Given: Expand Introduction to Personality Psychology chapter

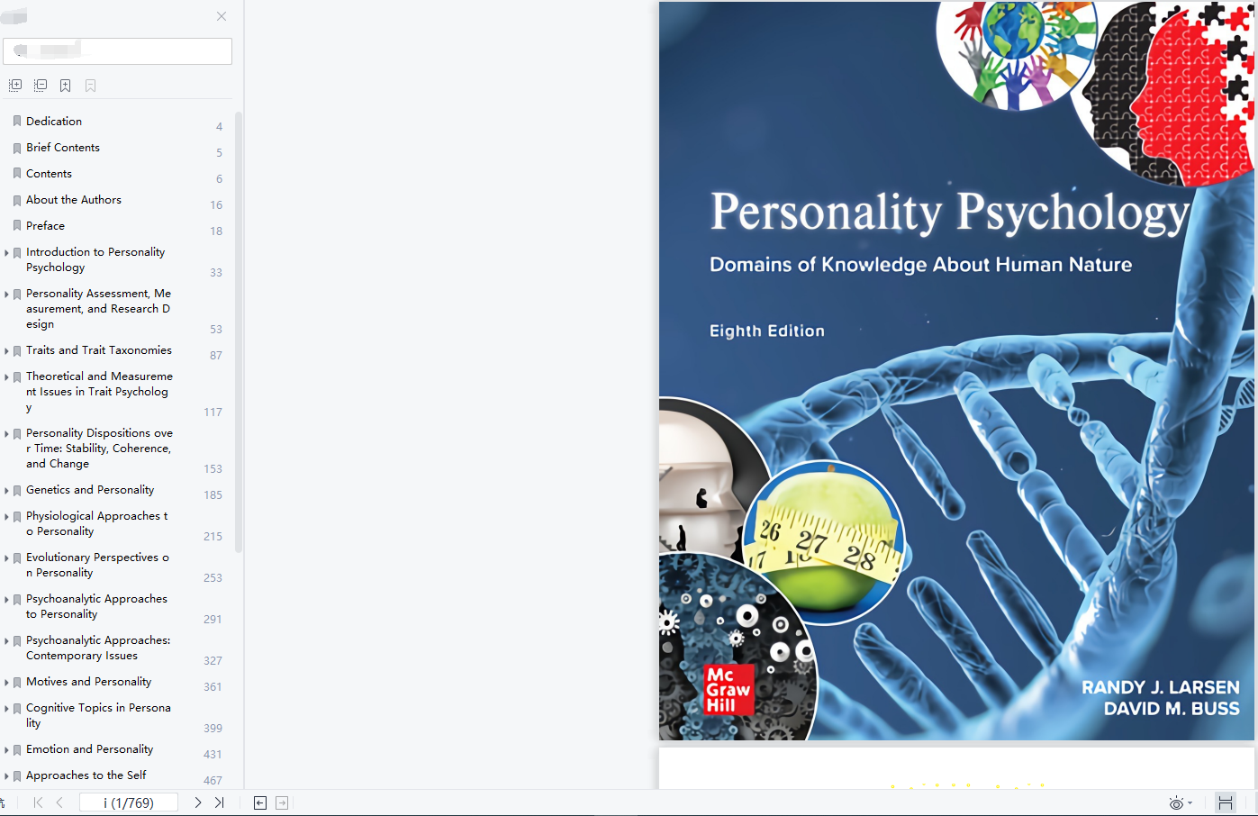Looking at the screenshot, I should 6,253.
